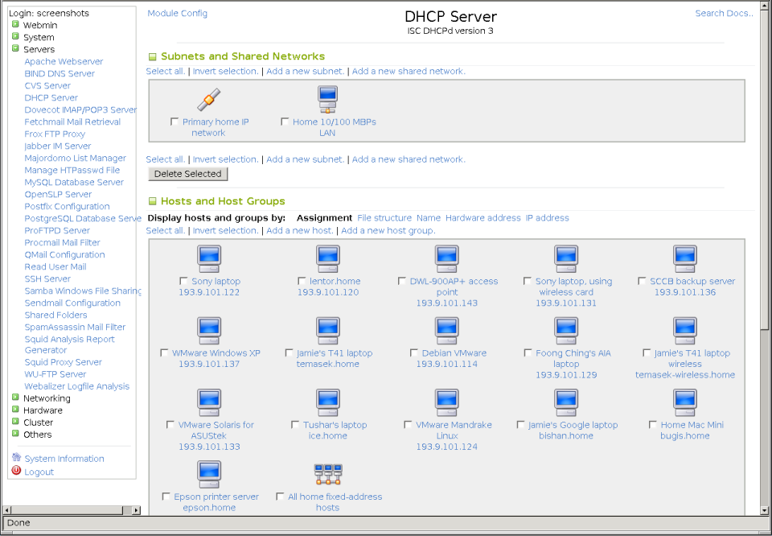Click the All home fixed-address hosts group icon
Screen dimensions: 772x536
coord(327,473)
